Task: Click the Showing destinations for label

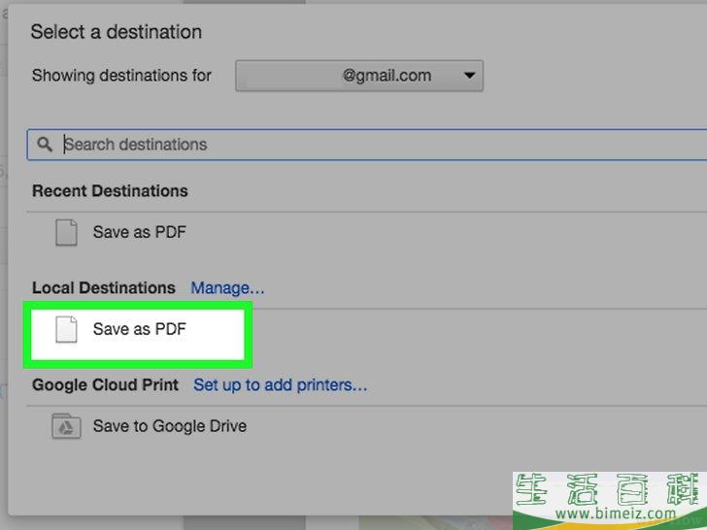Action: [x=121, y=76]
